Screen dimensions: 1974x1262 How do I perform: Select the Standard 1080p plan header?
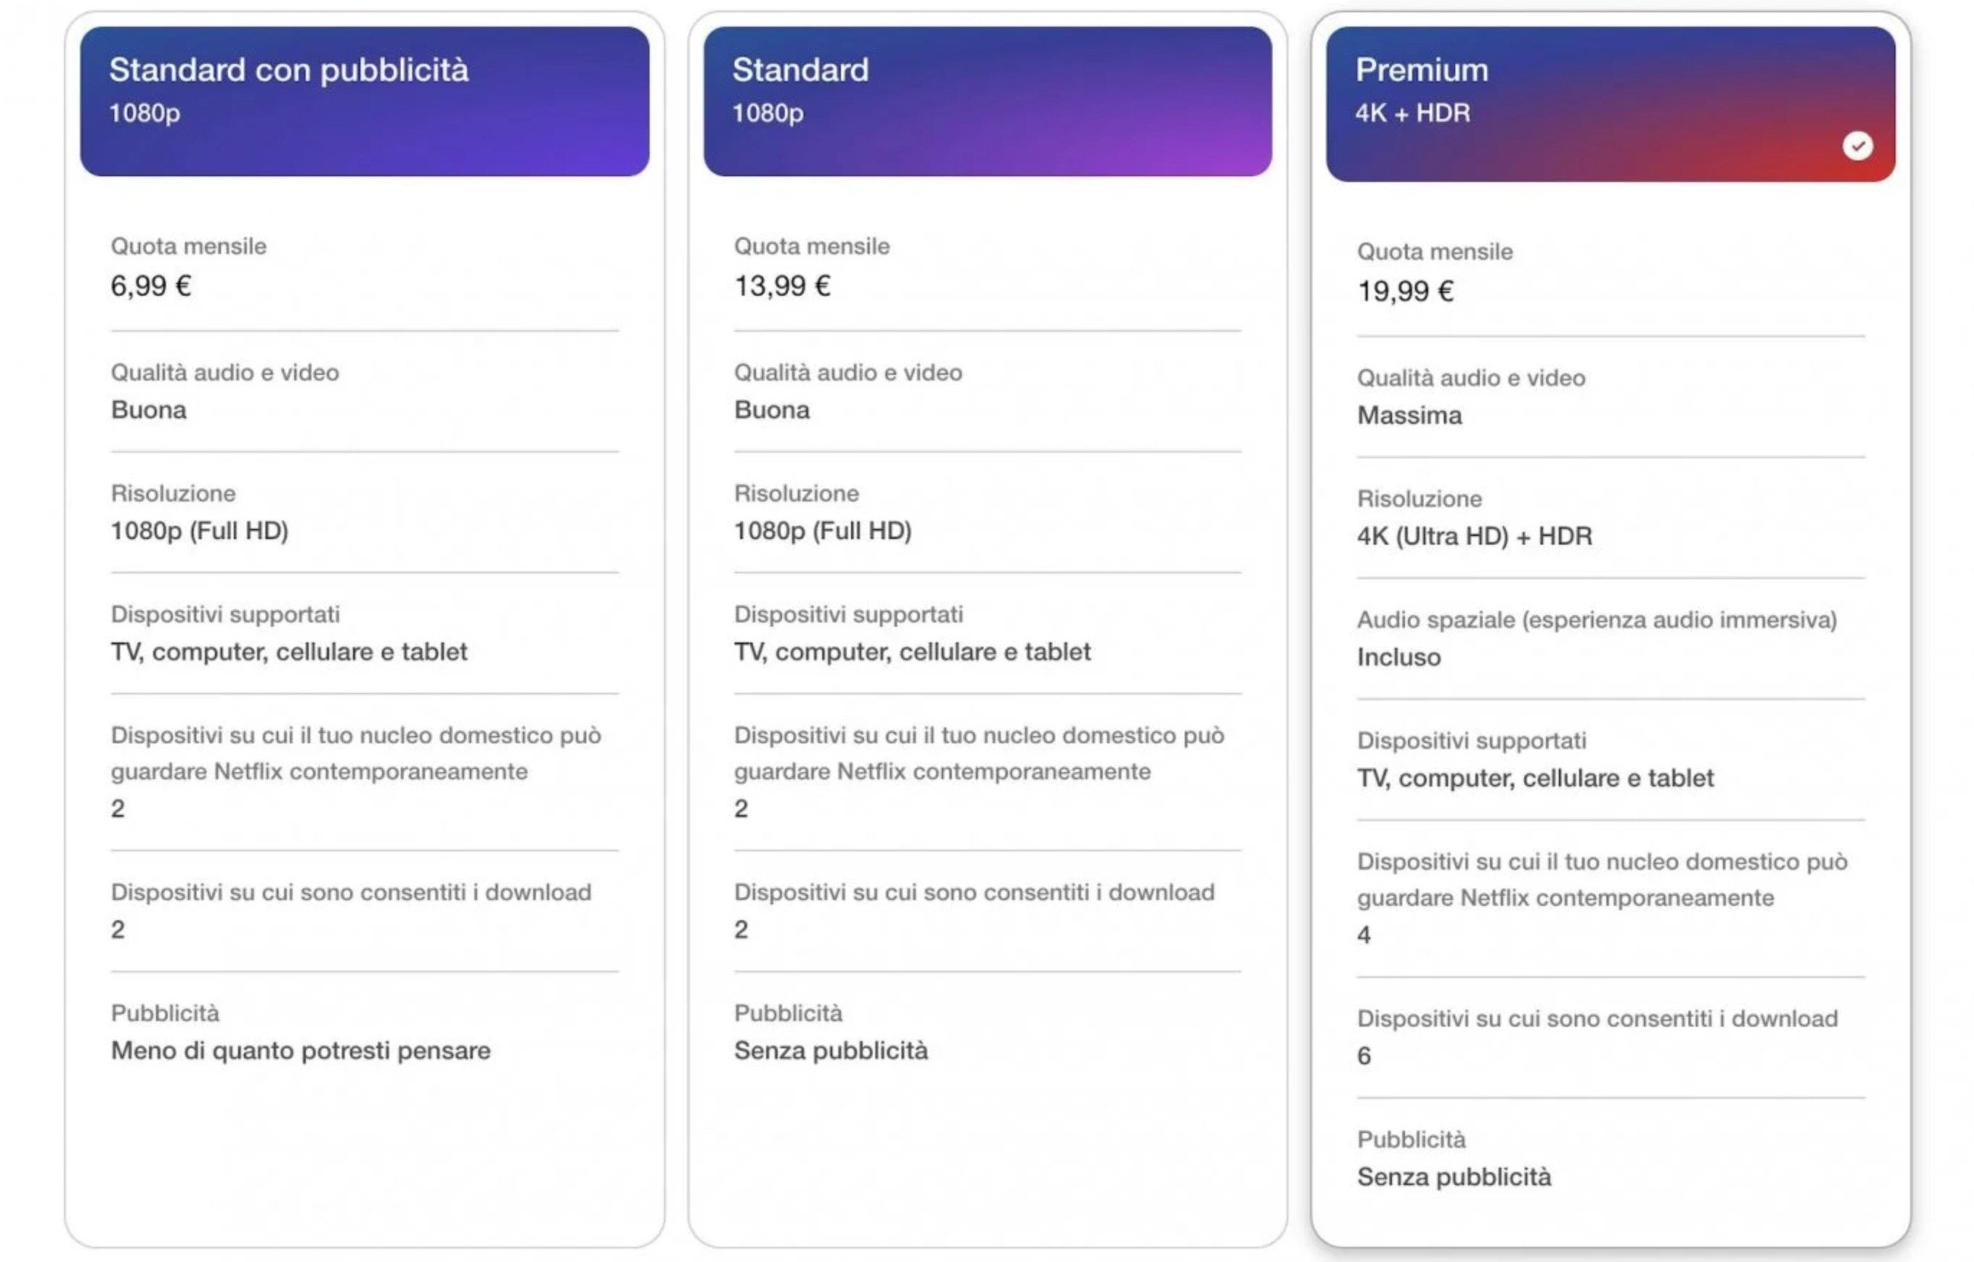click(987, 101)
